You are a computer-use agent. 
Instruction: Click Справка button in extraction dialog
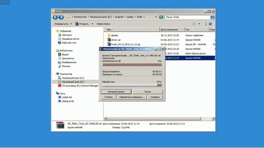click(155, 97)
